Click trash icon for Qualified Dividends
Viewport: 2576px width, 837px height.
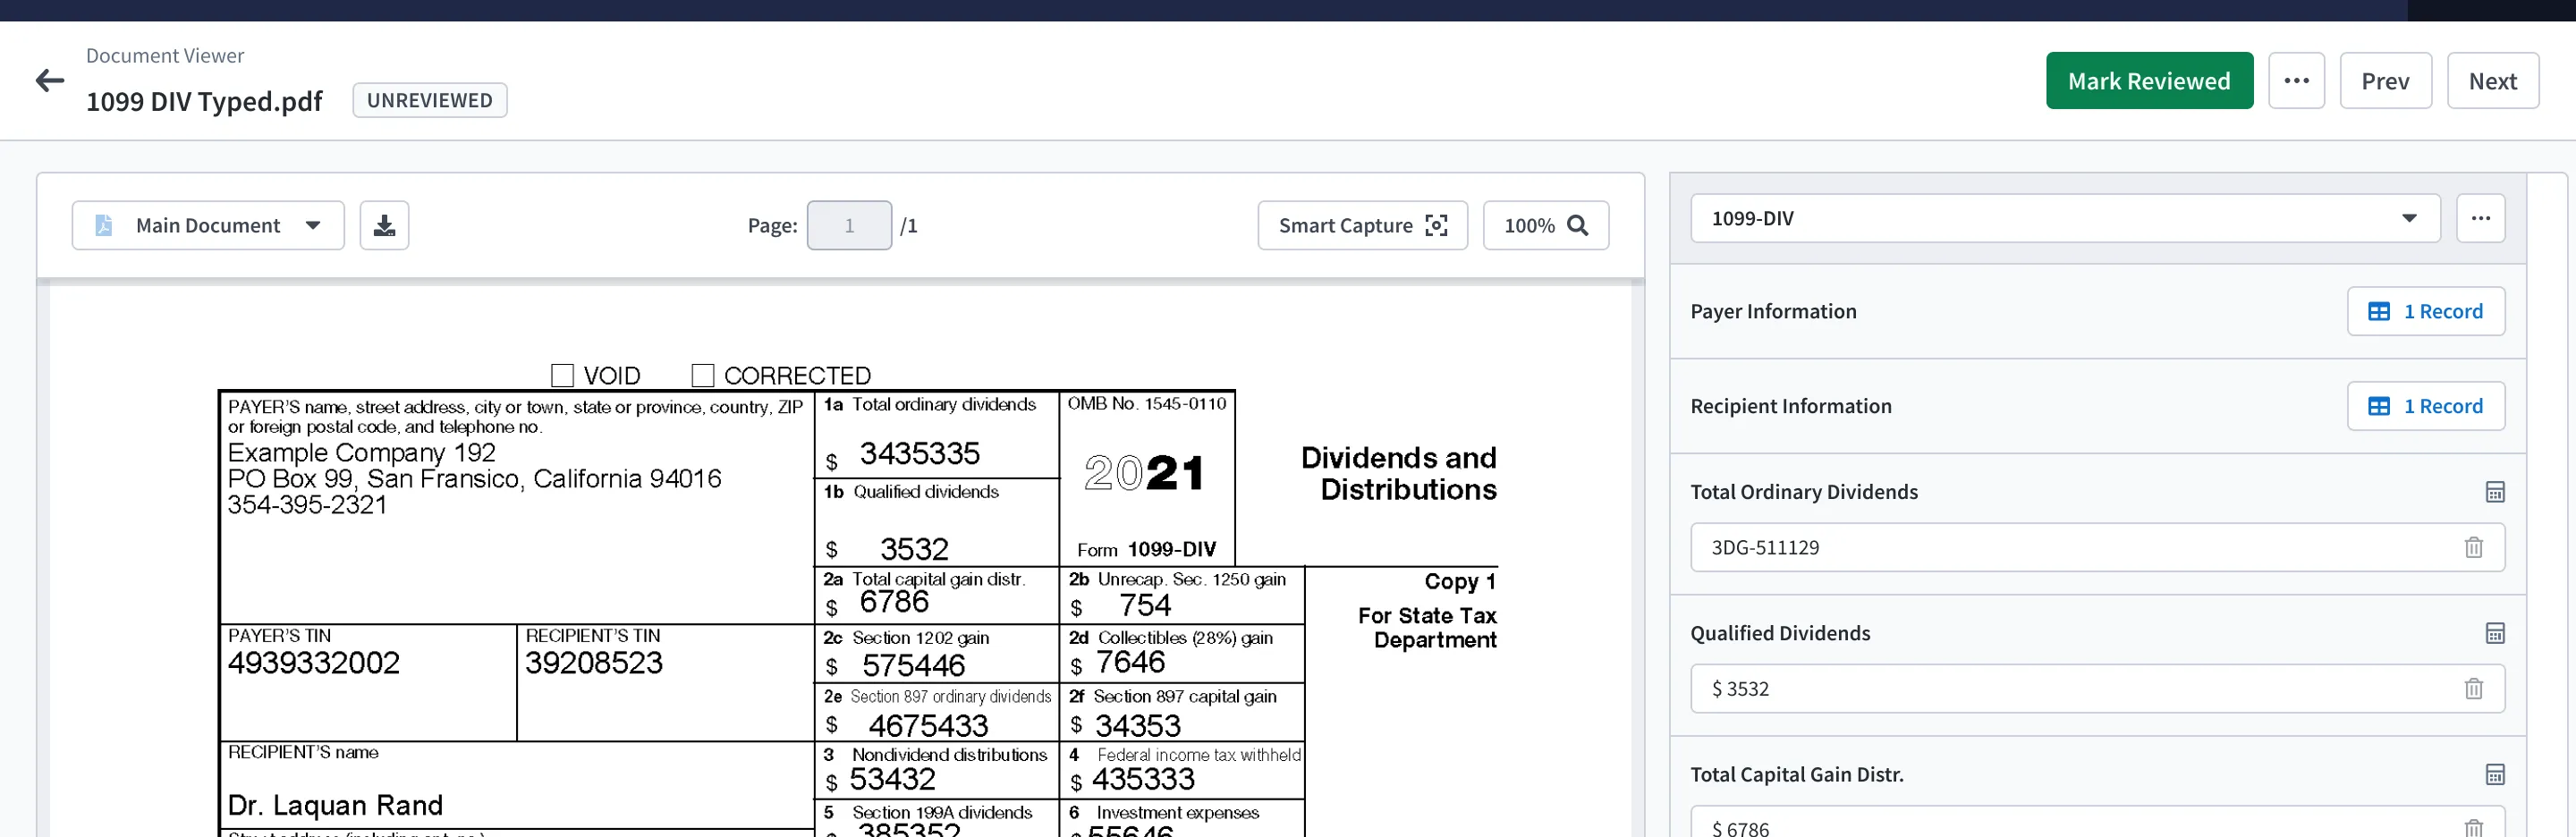pyautogui.click(x=2473, y=689)
